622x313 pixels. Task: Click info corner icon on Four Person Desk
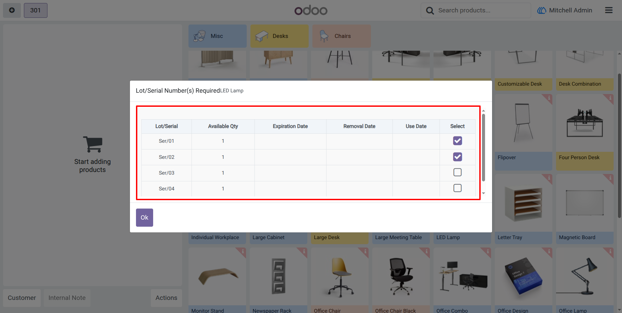click(x=610, y=98)
